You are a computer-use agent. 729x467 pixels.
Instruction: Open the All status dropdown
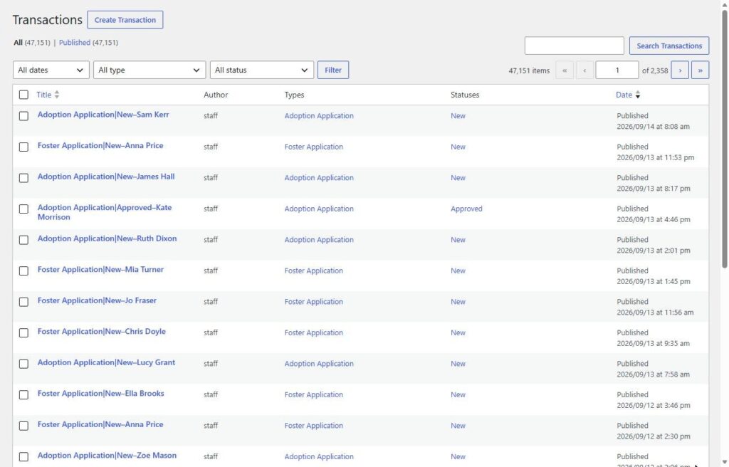(x=262, y=70)
